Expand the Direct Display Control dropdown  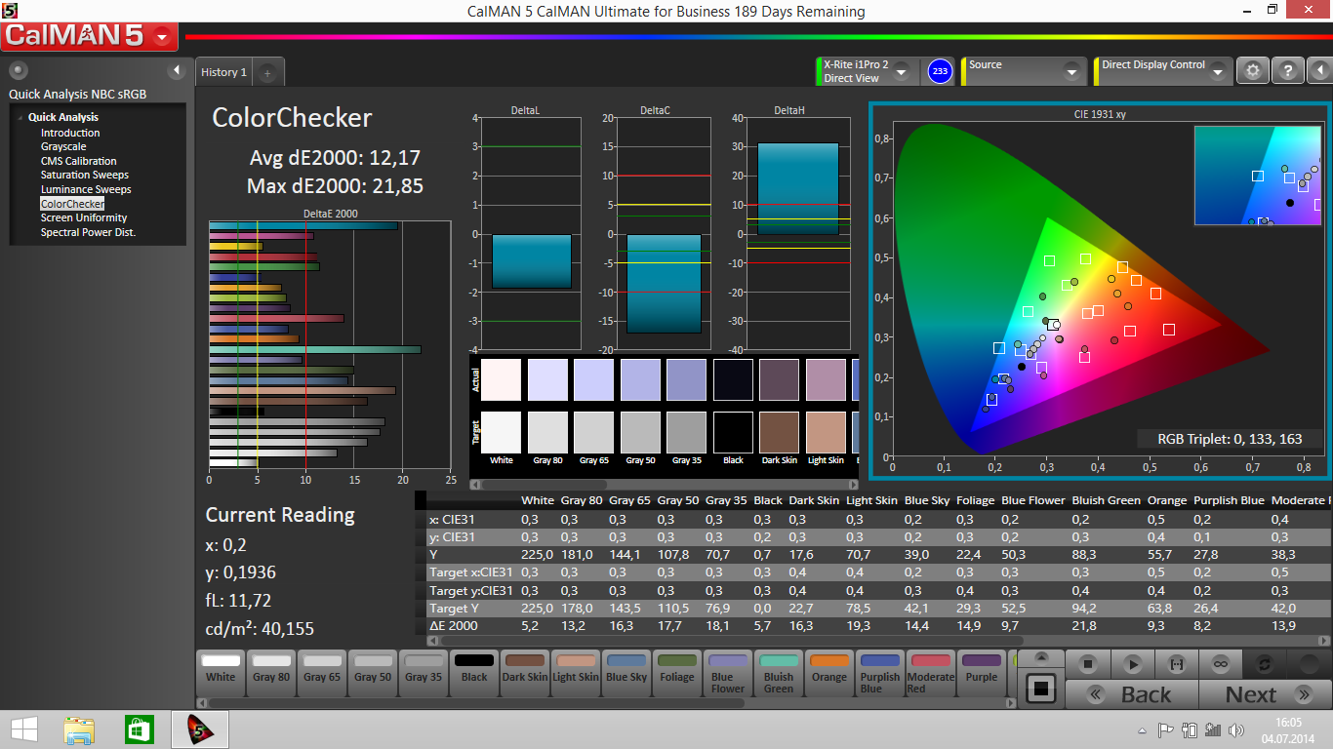tap(1217, 72)
